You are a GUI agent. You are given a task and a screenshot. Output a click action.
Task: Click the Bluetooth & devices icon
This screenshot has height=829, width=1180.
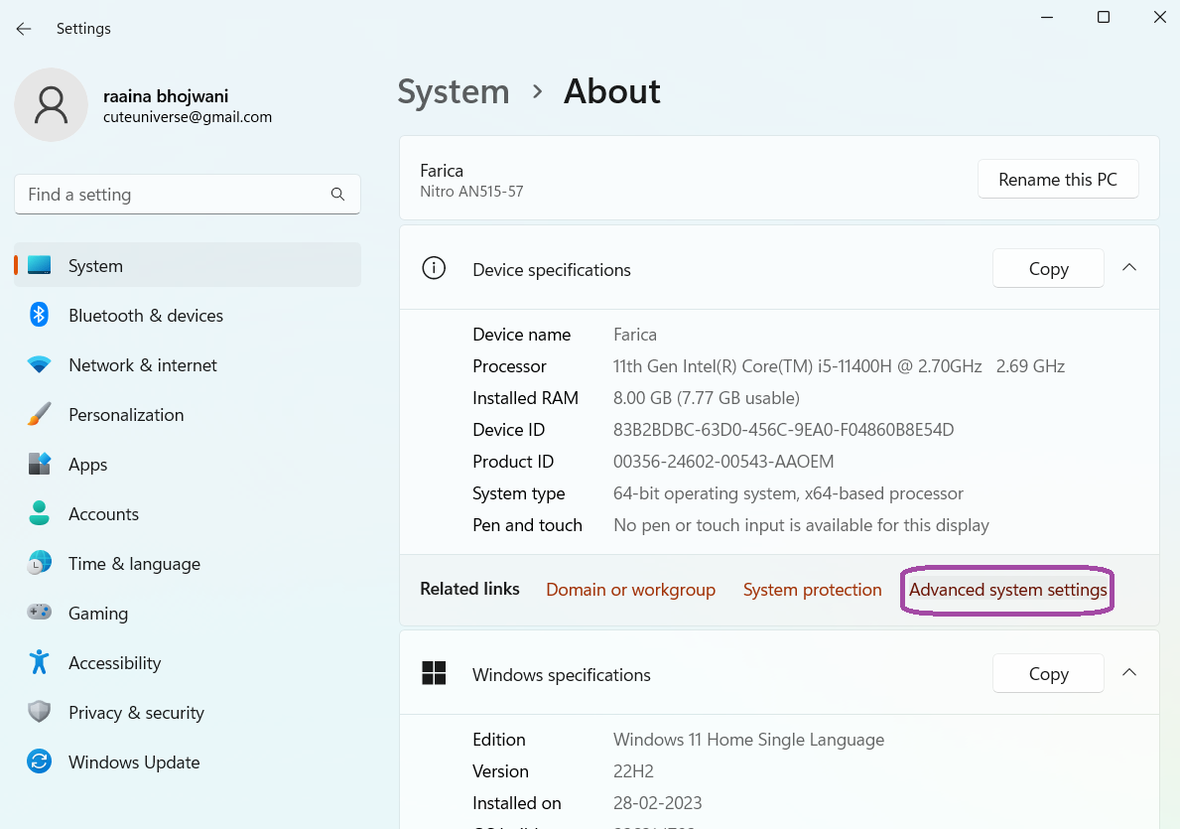click(39, 316)
